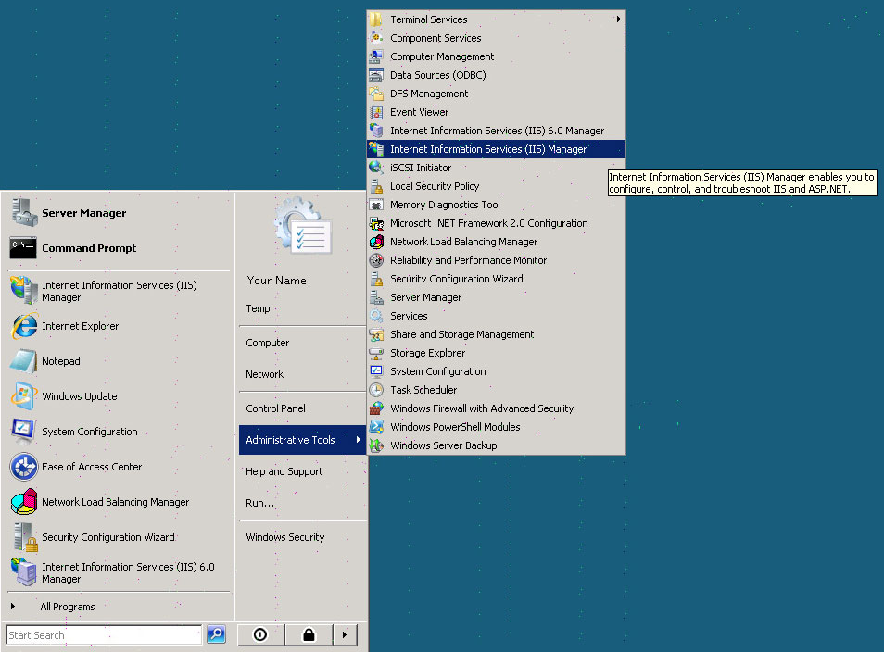This screenshot has height=652, width=884.
Task: Open Network Load Balancing Manager in submenu
Action: (496, 242)
